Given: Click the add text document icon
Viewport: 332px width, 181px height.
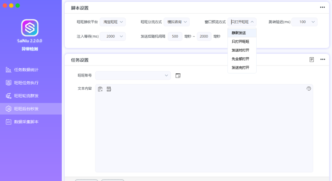Looking at the screenshot, I should [100, 89].
